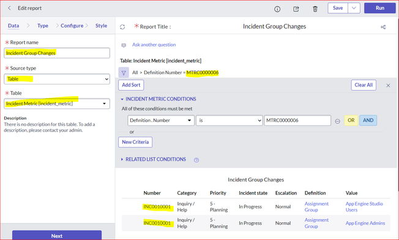Run the report

(380, 8)
